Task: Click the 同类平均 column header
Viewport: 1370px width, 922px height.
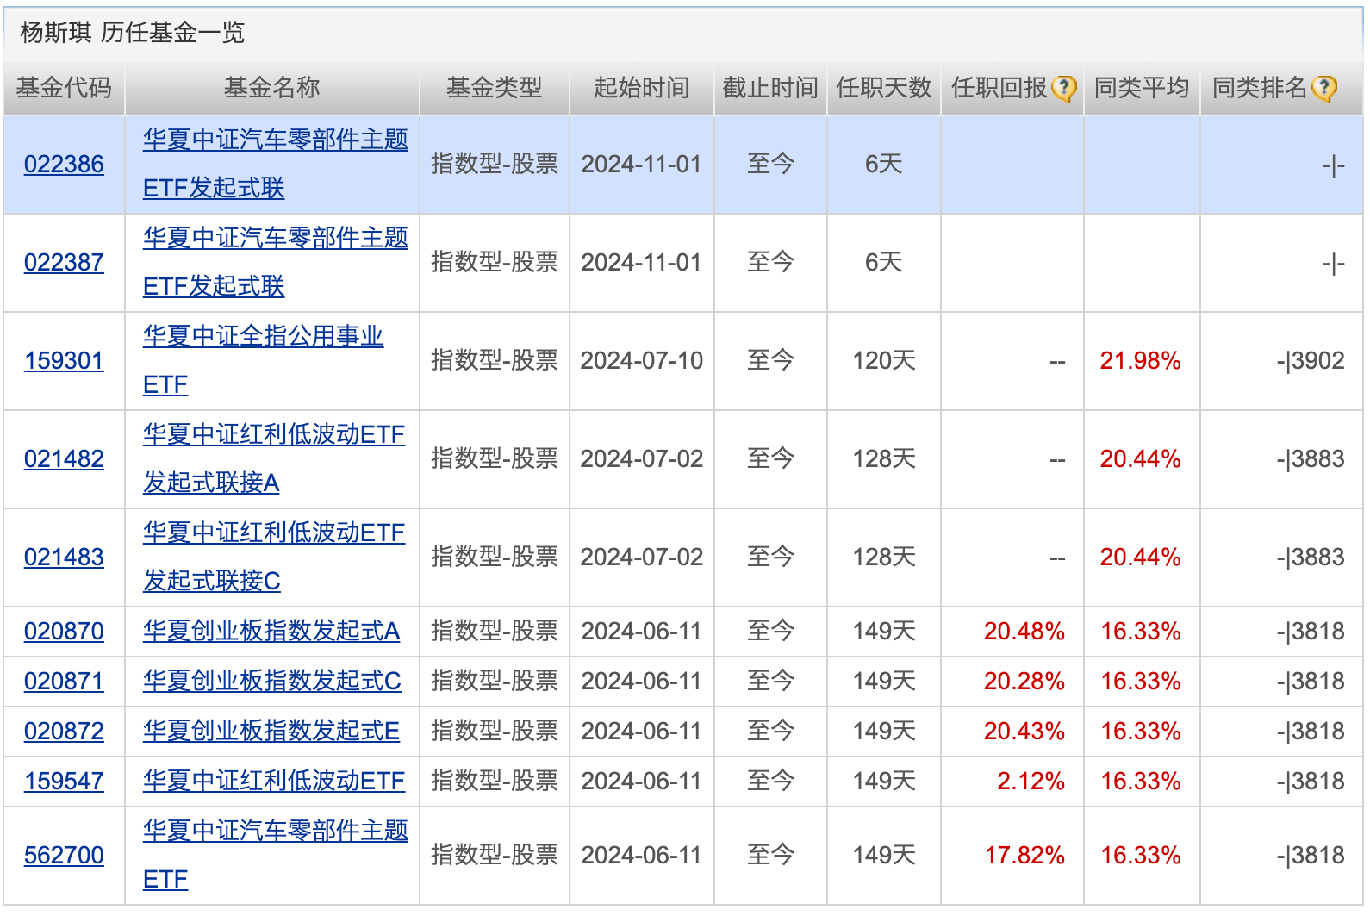Action: click(1141, 88)
